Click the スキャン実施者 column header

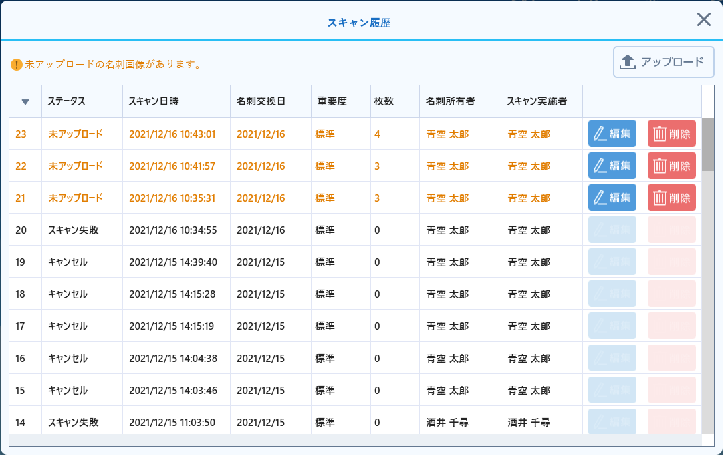(537, 101)
